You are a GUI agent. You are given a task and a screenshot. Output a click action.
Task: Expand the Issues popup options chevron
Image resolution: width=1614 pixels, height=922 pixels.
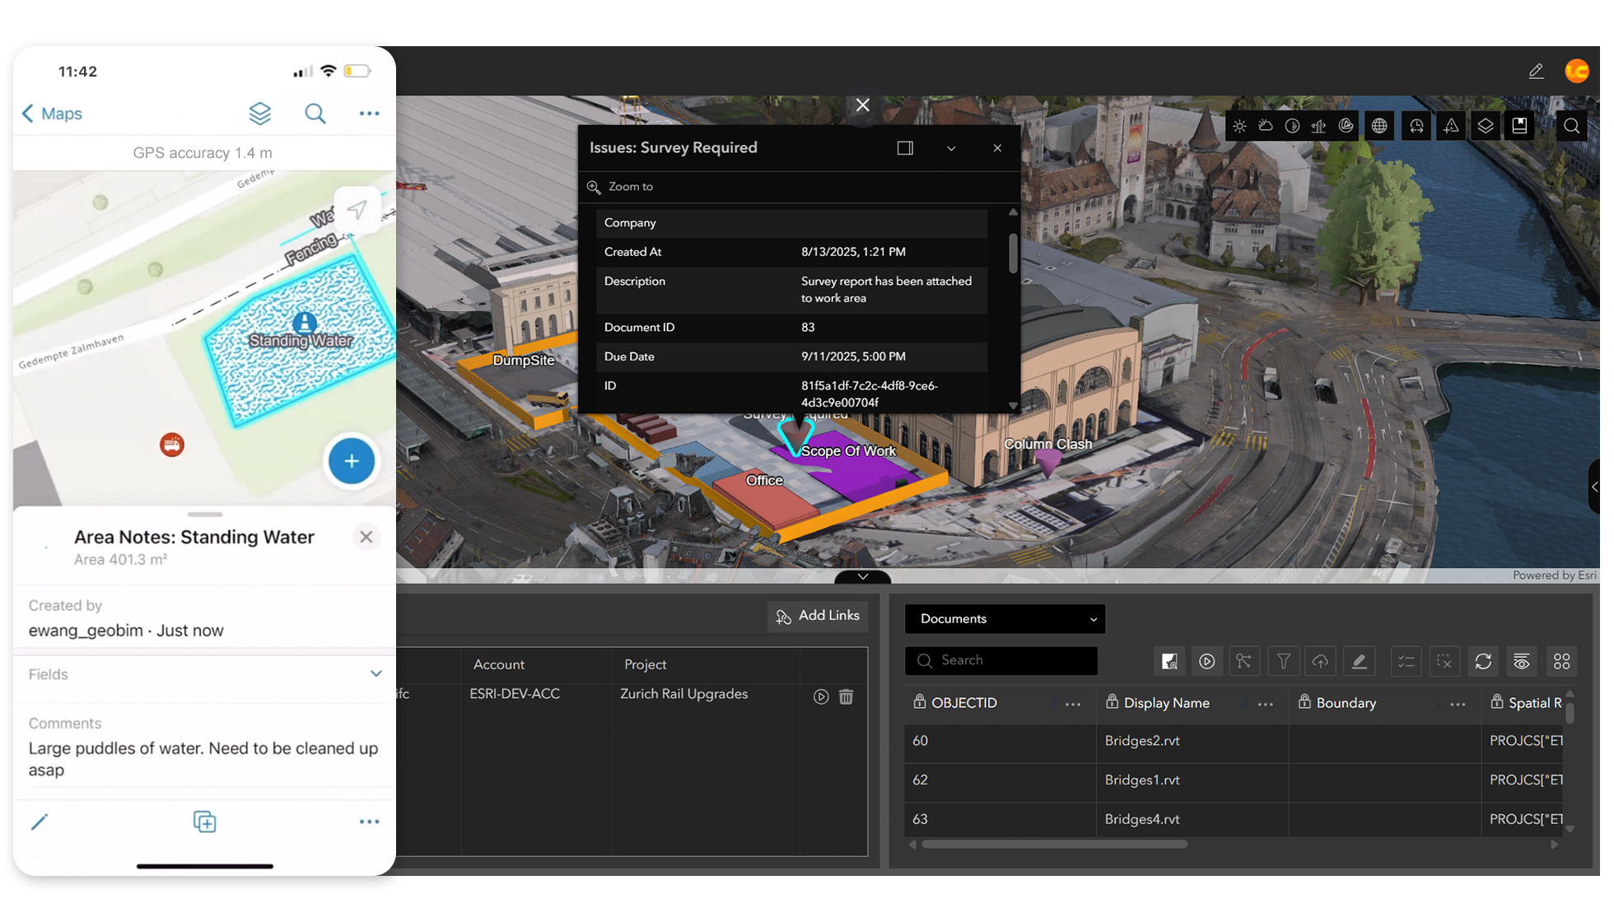click(x=951, y=148)
